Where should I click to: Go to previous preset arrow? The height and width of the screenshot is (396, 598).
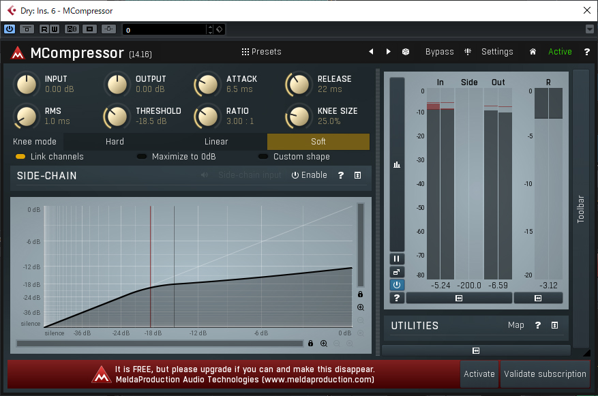371,51
